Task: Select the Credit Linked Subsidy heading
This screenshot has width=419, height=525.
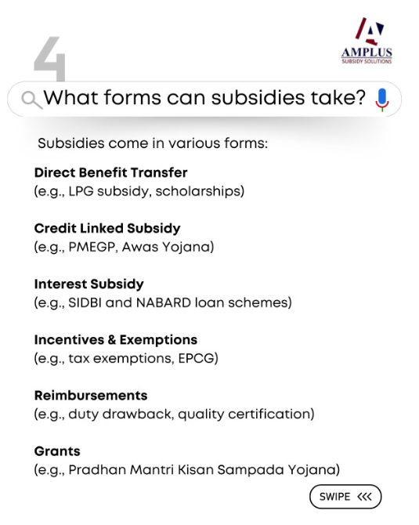Action: [107, 228]
